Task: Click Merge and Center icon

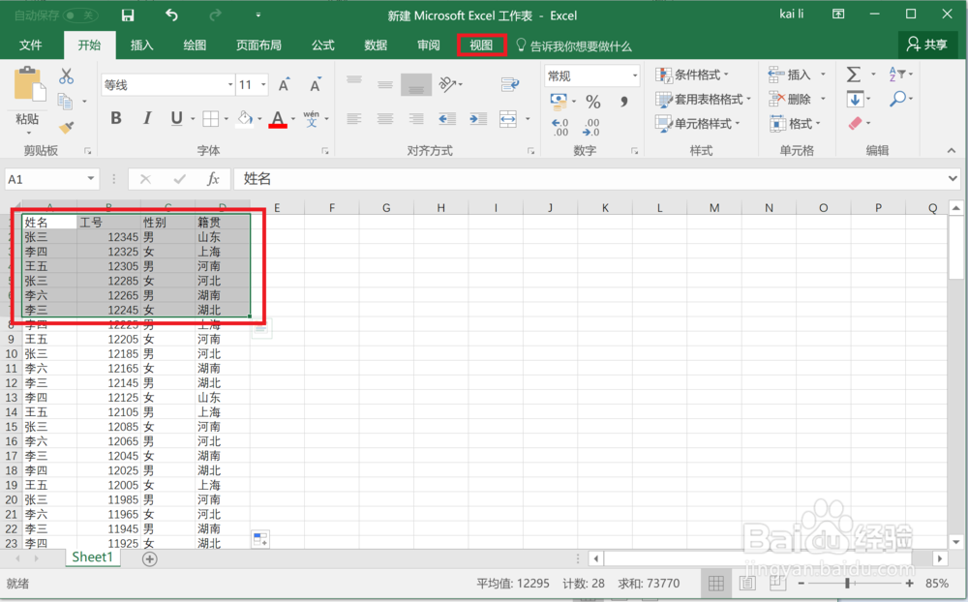Action: pyautogui.click(x=508, y=118)
